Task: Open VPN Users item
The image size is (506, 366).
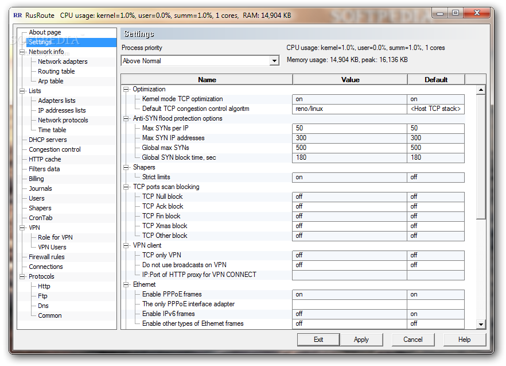Action: point(52,247)
